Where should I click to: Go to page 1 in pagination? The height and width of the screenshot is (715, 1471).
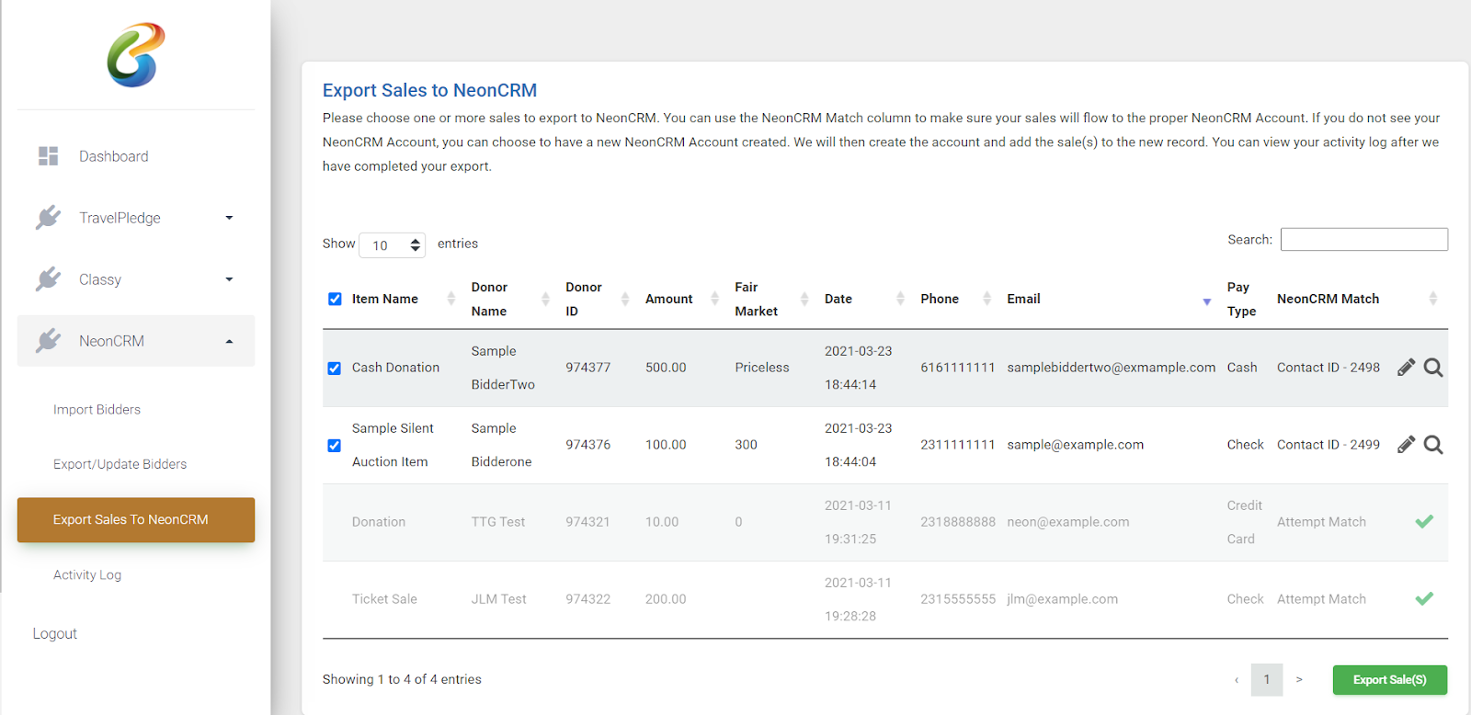(1267, 680)
